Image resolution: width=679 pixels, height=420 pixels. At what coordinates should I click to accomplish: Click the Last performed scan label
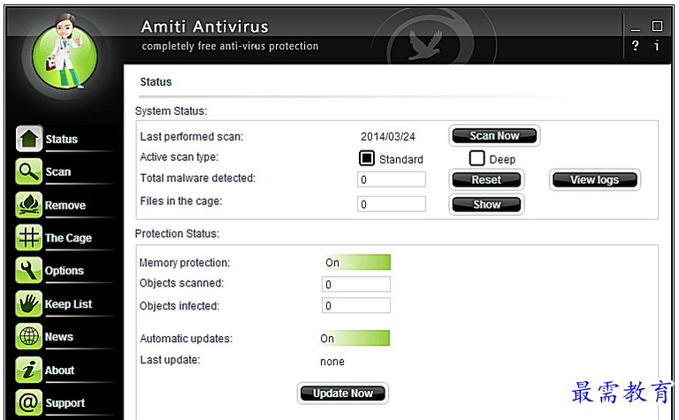click(192, 137)
